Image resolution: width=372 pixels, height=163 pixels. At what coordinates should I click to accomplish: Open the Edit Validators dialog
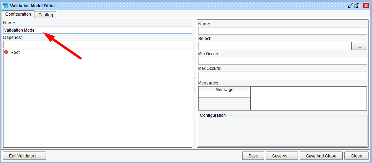tap(24, 156)
